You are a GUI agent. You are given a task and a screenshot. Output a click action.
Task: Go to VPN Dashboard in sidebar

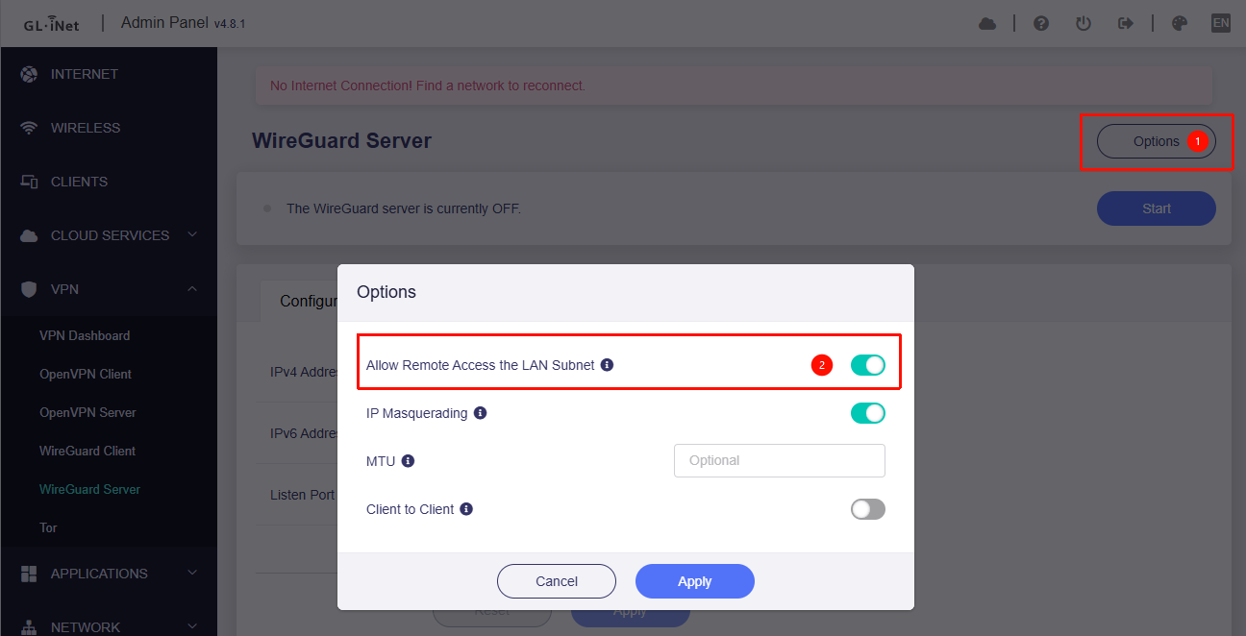tap(85, 335)
